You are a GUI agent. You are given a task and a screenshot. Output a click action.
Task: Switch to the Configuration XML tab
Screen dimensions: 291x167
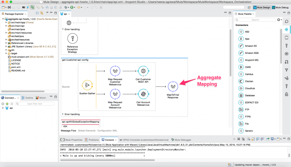[x=107, y=130]
